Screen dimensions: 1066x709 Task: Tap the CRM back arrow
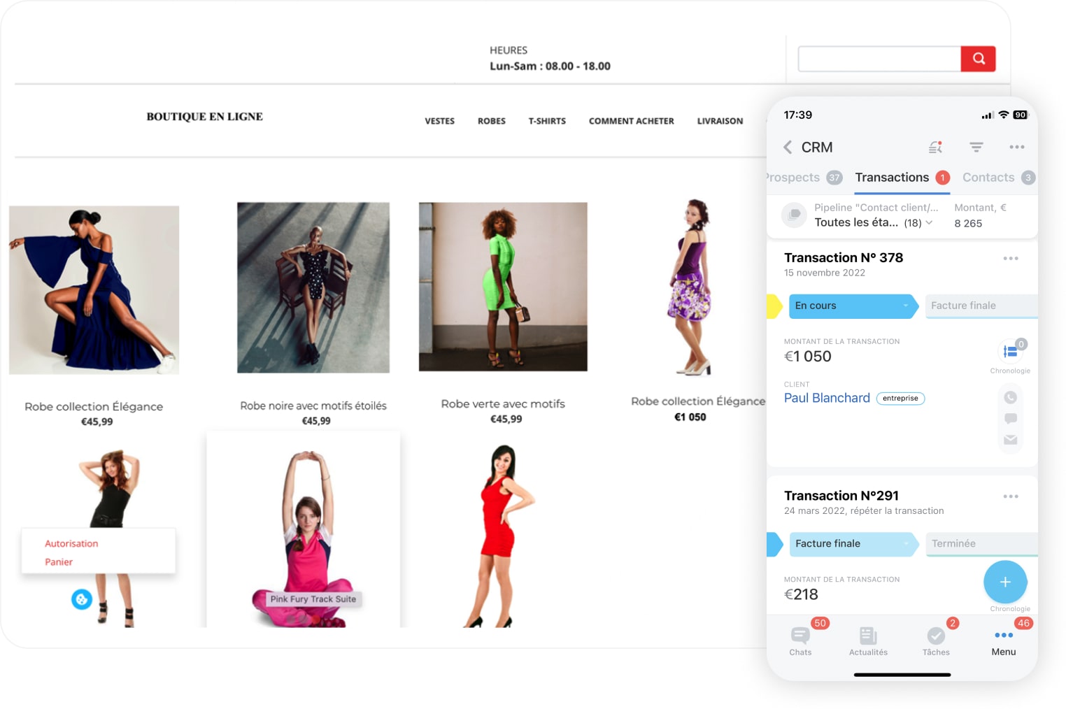tap(788, 147)
